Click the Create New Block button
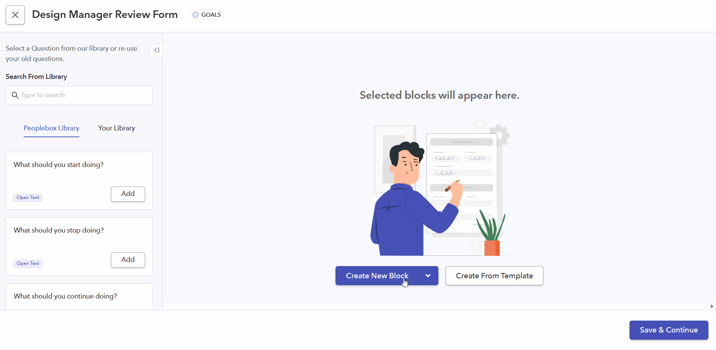 coord(377,276)
